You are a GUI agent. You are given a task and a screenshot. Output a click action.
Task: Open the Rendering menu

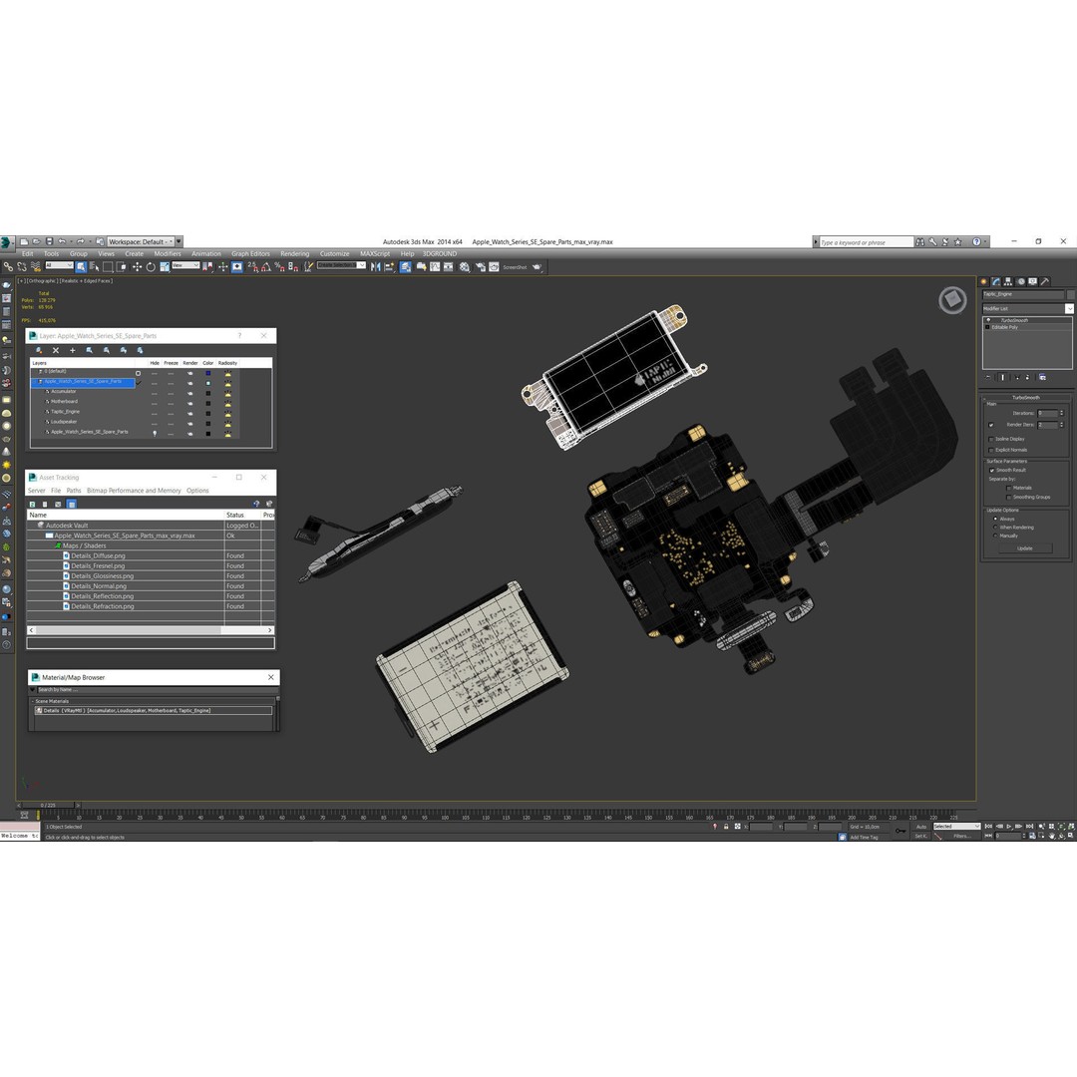click(x=294, y=254)
